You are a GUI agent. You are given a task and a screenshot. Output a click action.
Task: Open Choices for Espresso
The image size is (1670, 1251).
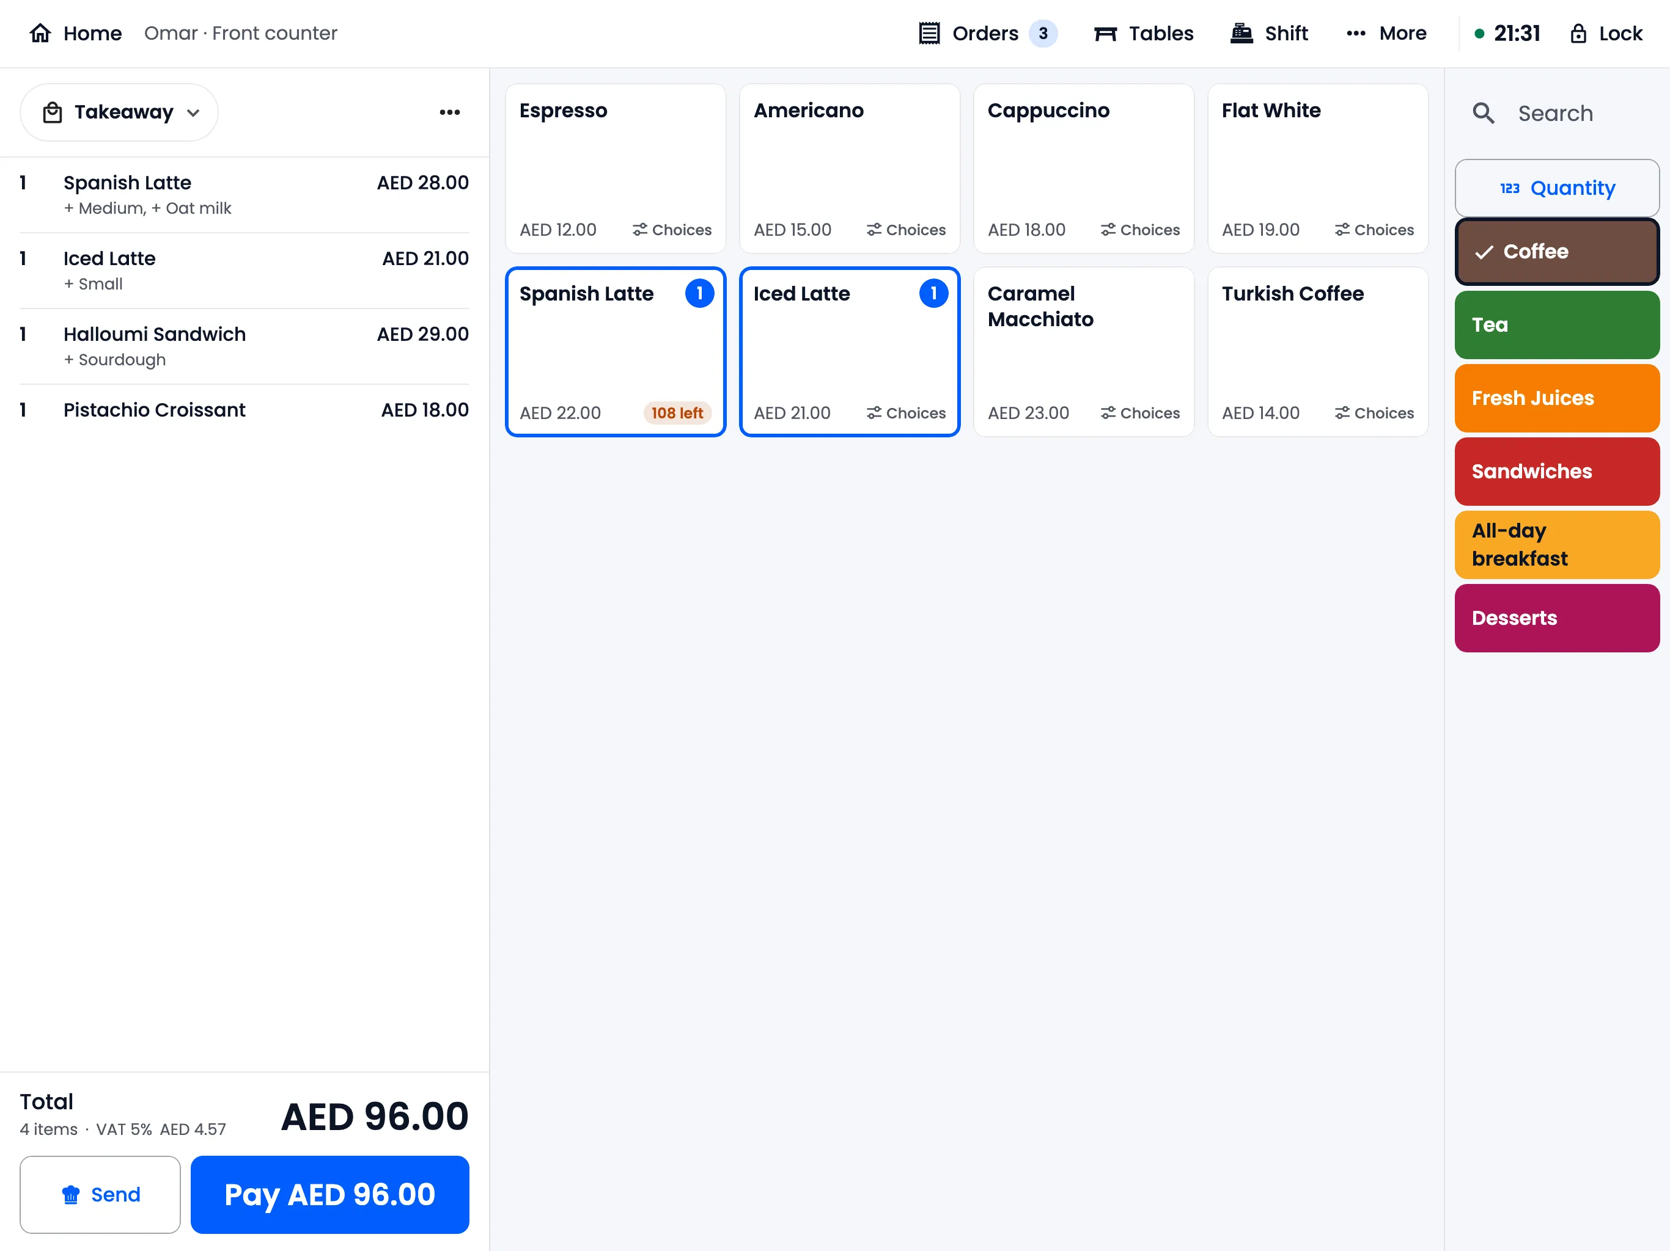672,230
